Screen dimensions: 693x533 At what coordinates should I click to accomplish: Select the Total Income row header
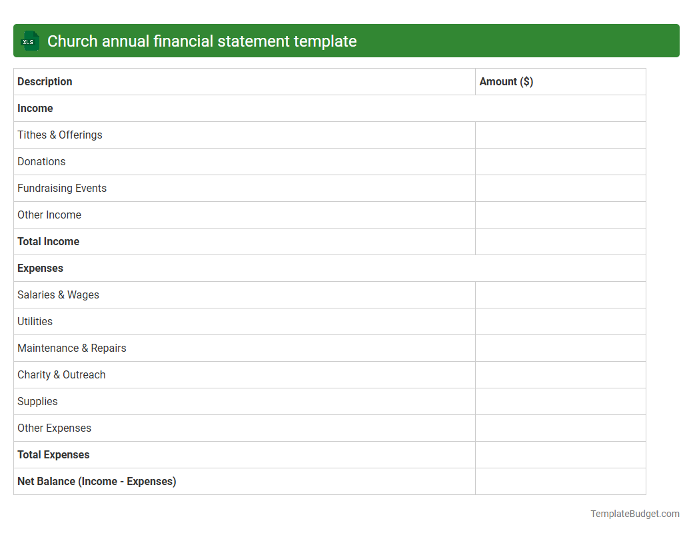[x=48, y=241]
